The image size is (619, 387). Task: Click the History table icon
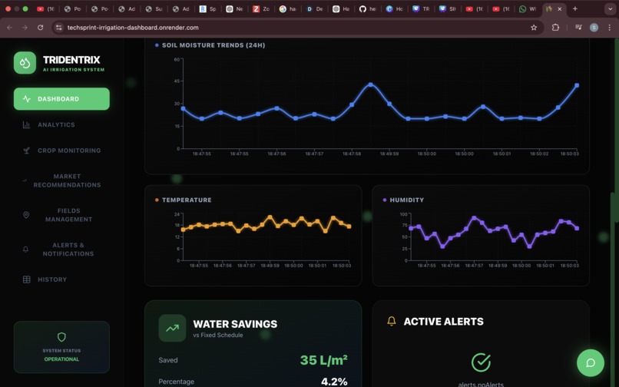(26, 279)
